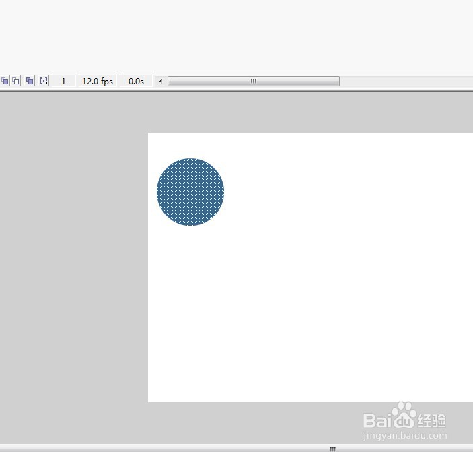Click the timeline scroll-left arrow
The height and width of the screenshot is (452, 473).
click(x=161, y=81)
